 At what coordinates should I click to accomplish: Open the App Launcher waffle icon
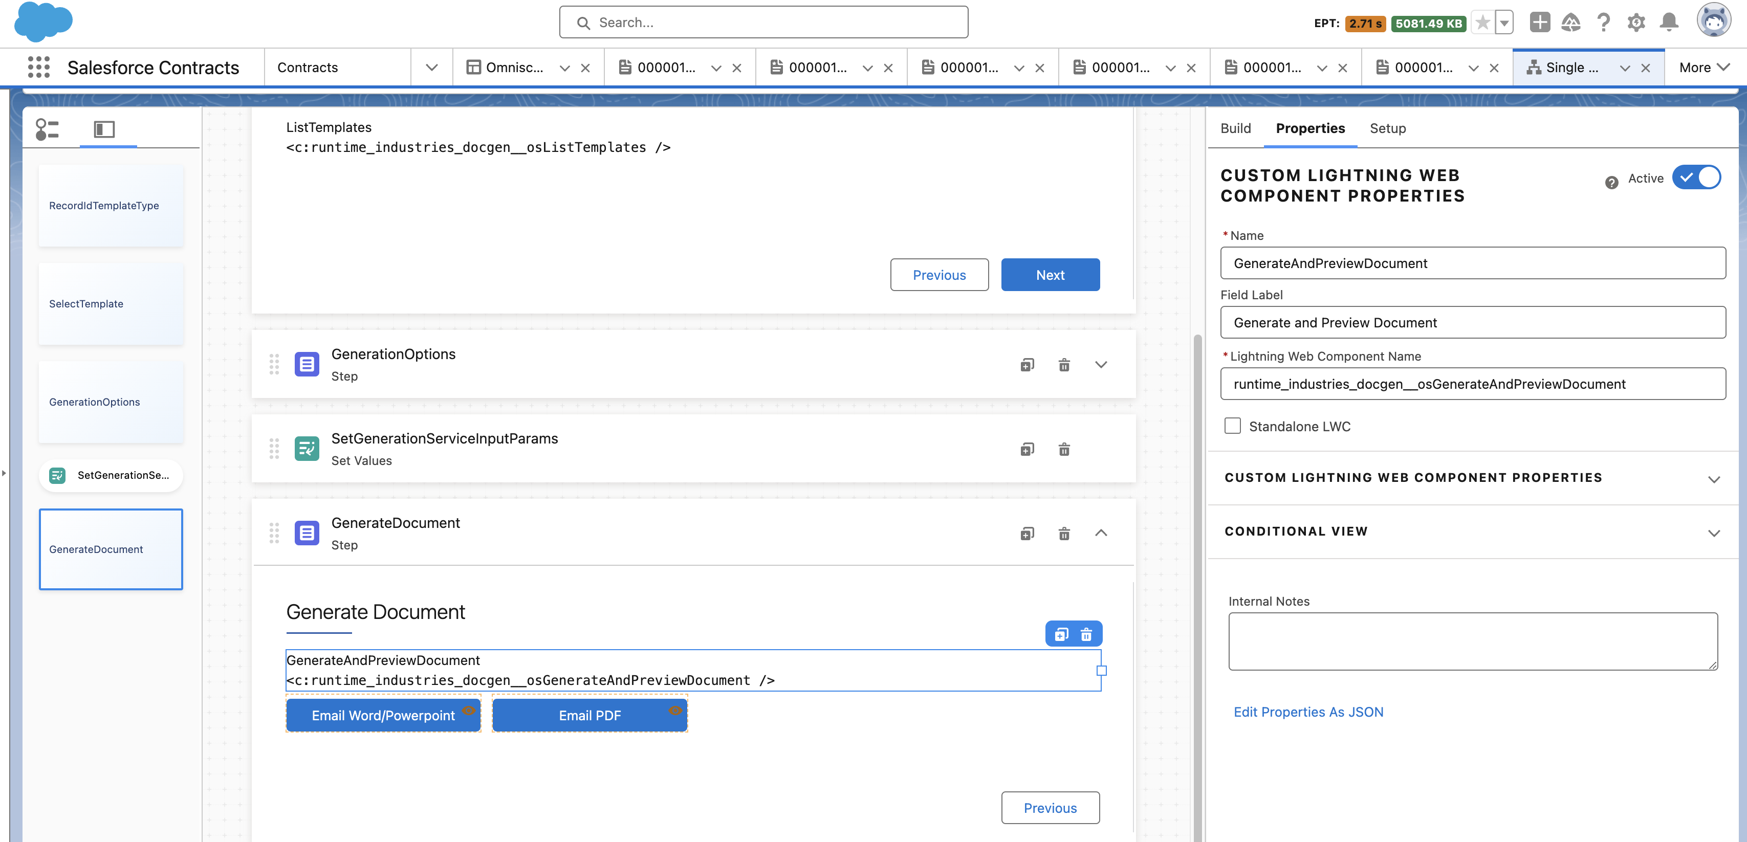click(39, 67)
